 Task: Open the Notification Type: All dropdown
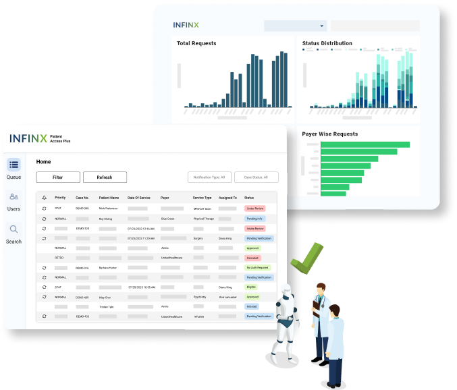(x=209, y=177)
